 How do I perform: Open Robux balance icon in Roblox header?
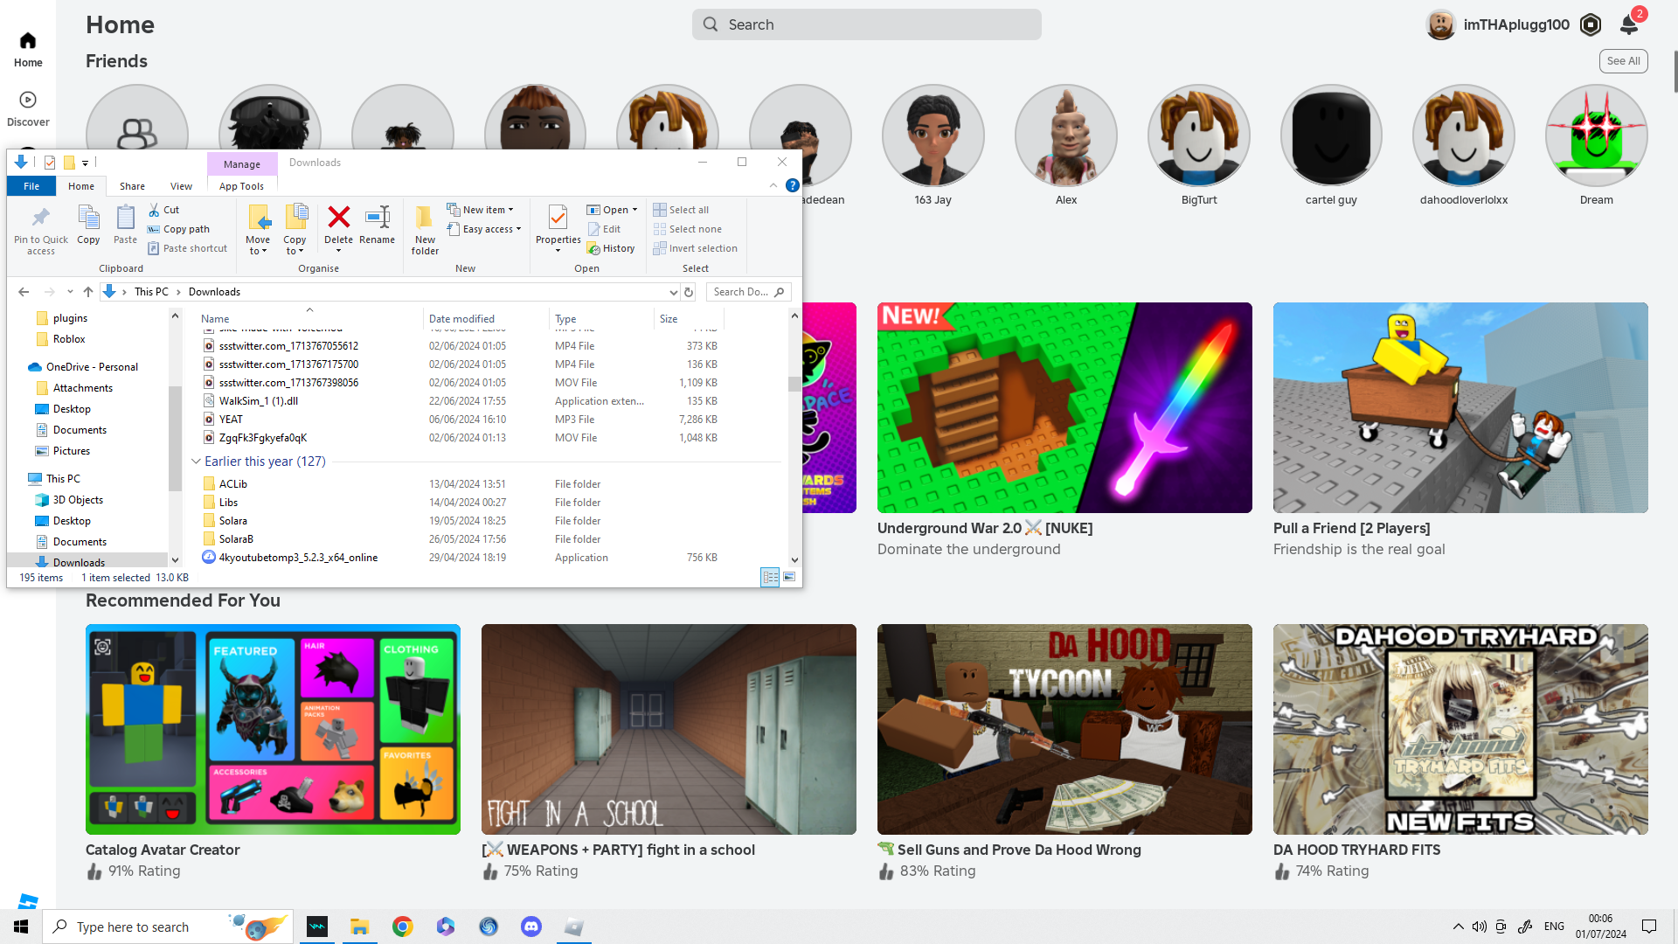click(x=1591, y=24)
